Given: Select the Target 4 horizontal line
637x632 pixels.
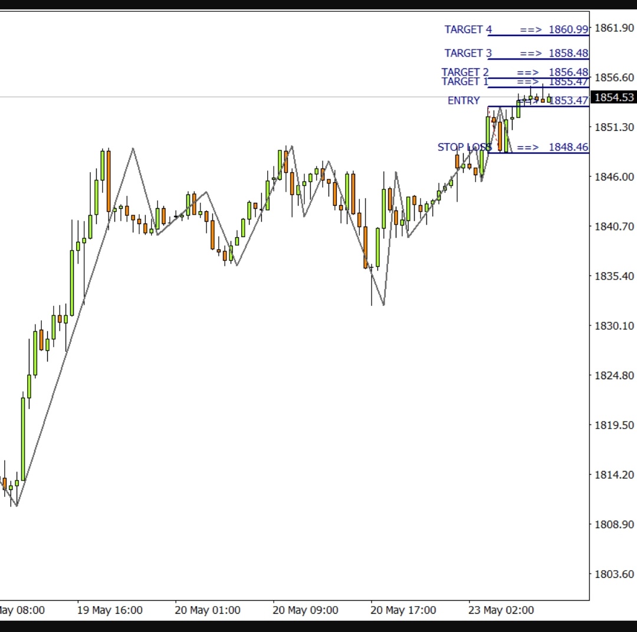Looking at the screenshot, I should 539,36.
